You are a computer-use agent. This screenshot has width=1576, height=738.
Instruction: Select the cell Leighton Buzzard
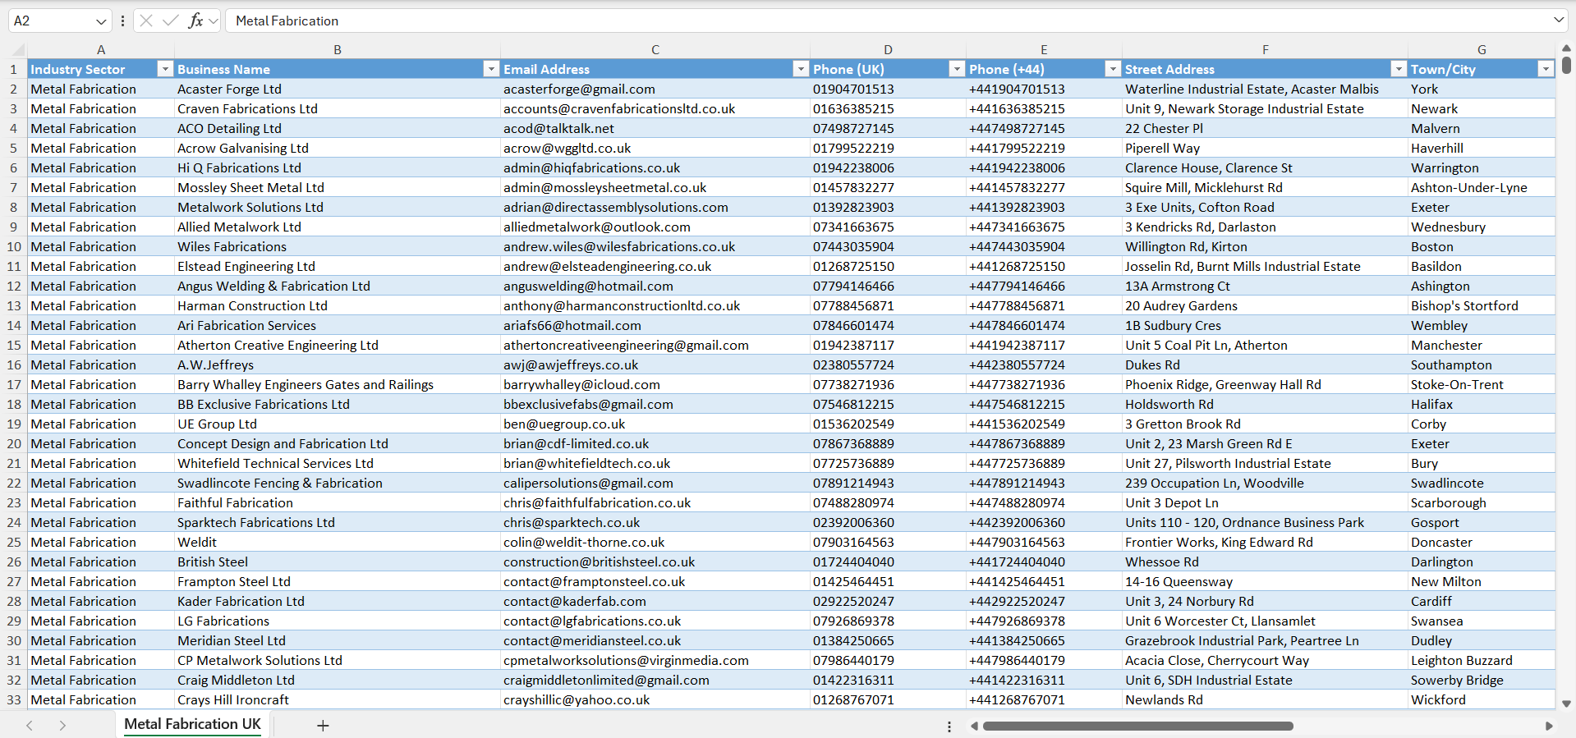pyautogui.click(x=1482, y=660)
